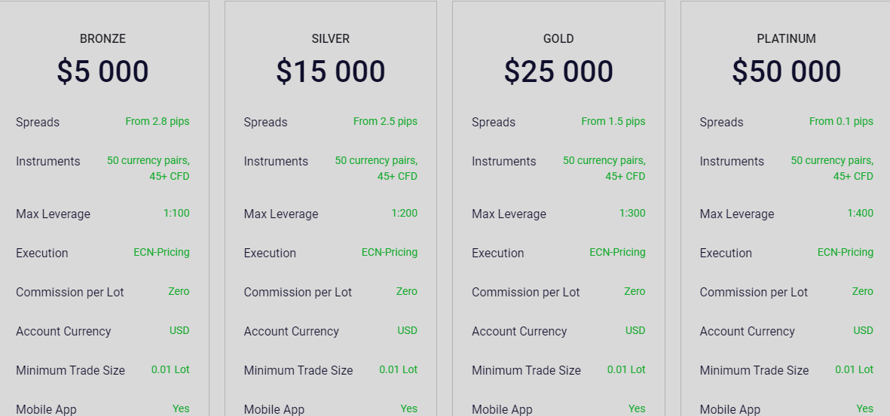Click the $50 000 Platinum price

tap(787, 71)
